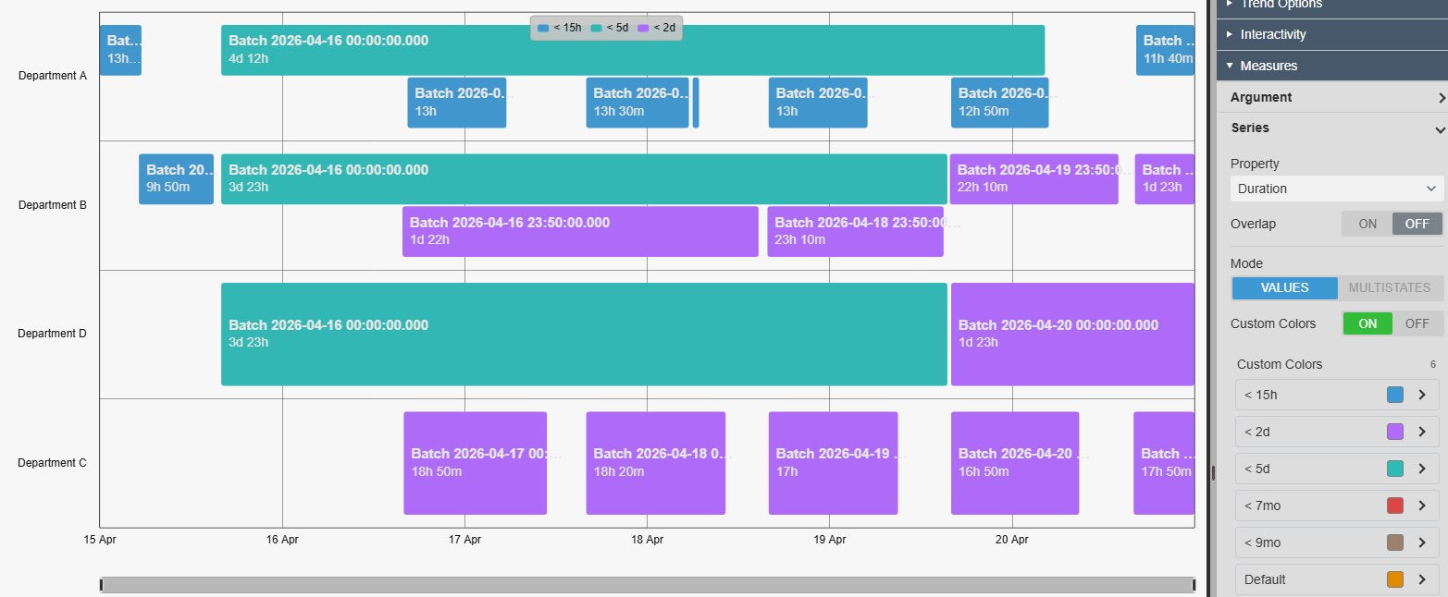Click the red swatch for < 7mo
The height and width of the screenshot is (597, 1448).
pos(1395,506)
